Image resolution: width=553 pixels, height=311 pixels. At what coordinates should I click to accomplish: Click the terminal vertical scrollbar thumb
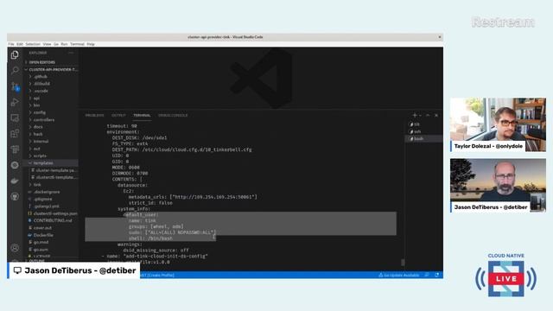coord(403,263)
